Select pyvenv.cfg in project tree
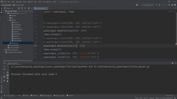Viewport: 177px width, 99px height. coord(15,43)
